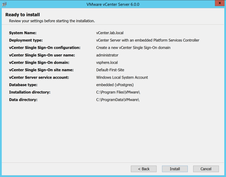This screenshot has height=177, width=226.
Task: Click the data directory path C:\ProgramData\VMware\
Action: click(x=118, y=99)
